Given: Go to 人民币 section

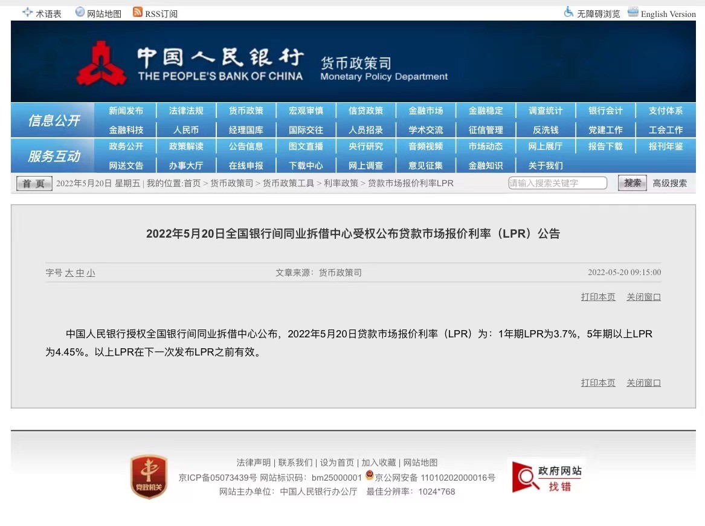Looking at the screenshot, I should tap(185, 130).
